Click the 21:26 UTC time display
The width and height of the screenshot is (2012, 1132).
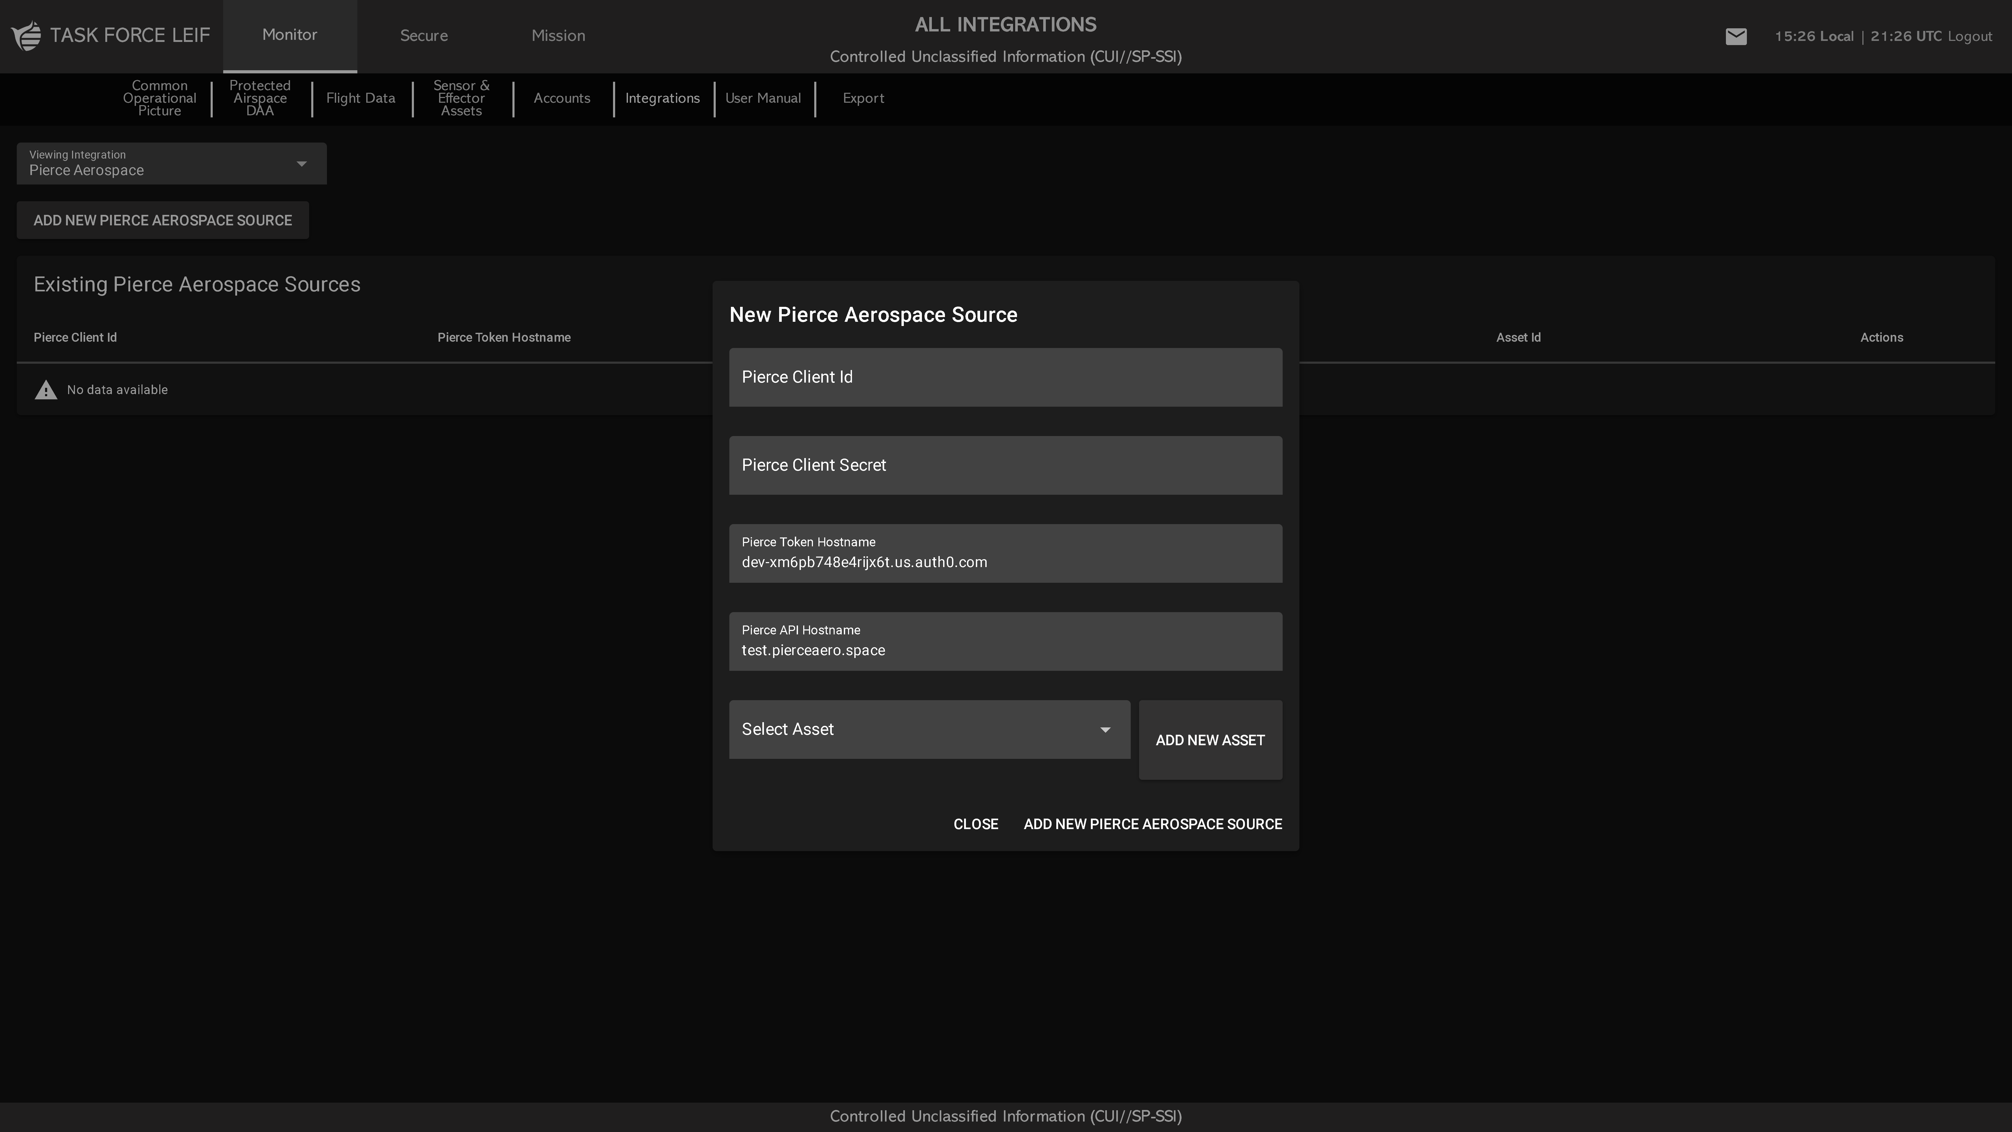tap(1906, 37)
